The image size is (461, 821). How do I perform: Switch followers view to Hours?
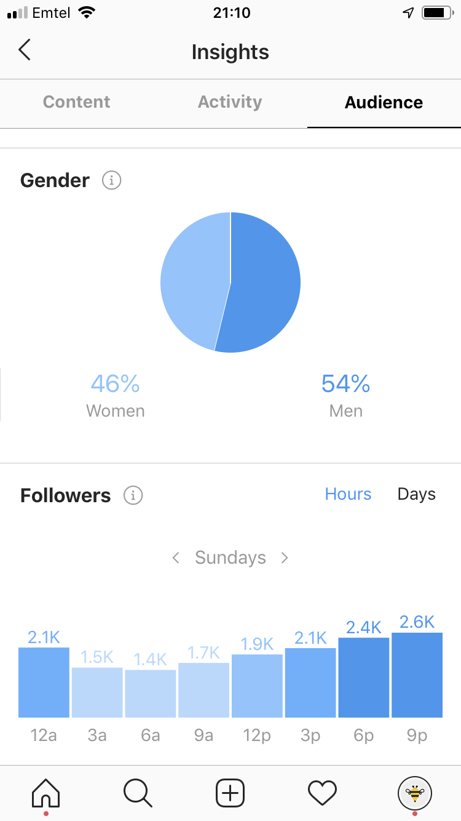click(348, 494)
